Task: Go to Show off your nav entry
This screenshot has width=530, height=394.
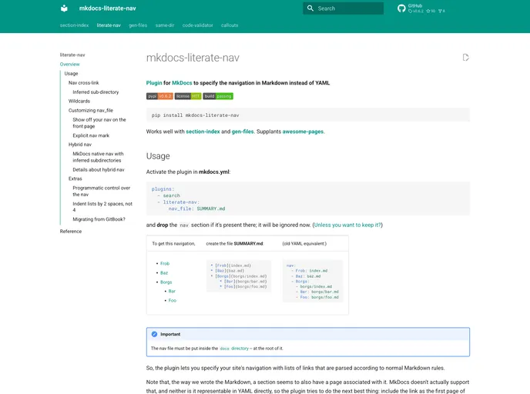Action: 99,123
